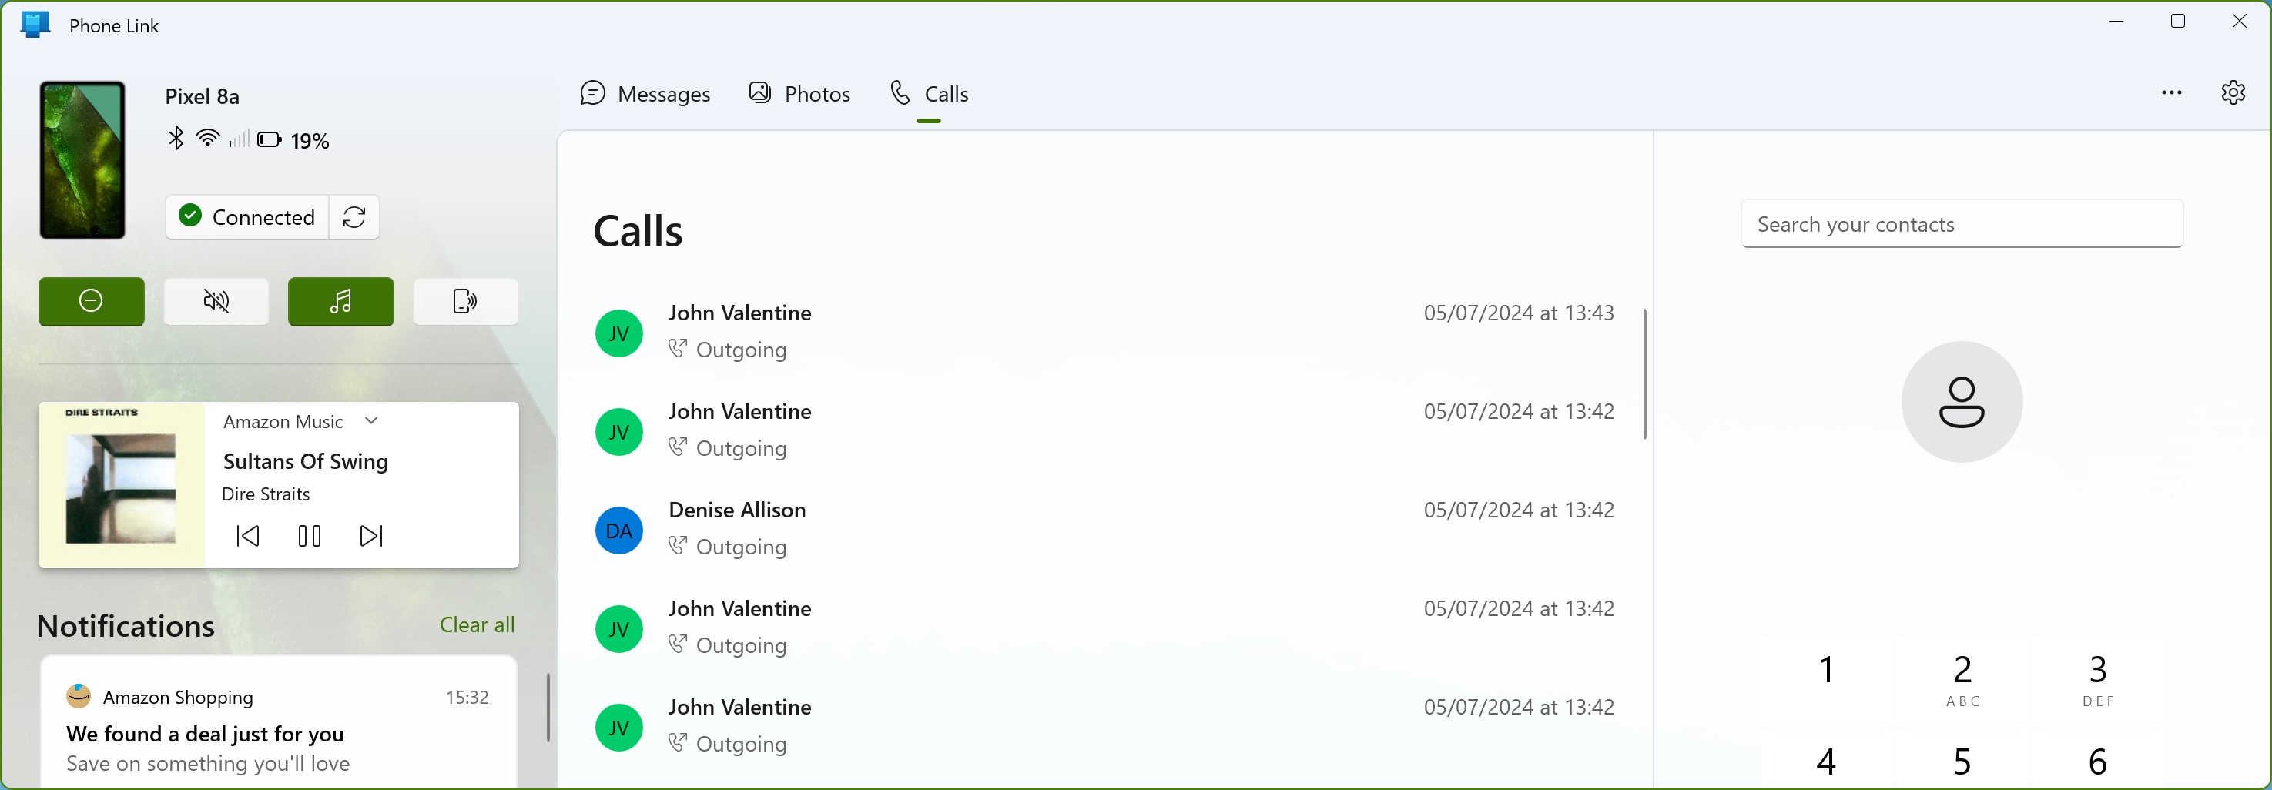Expand the Amazon Music player dropdown
The image size is (2272, 790).
pos(371,420)
